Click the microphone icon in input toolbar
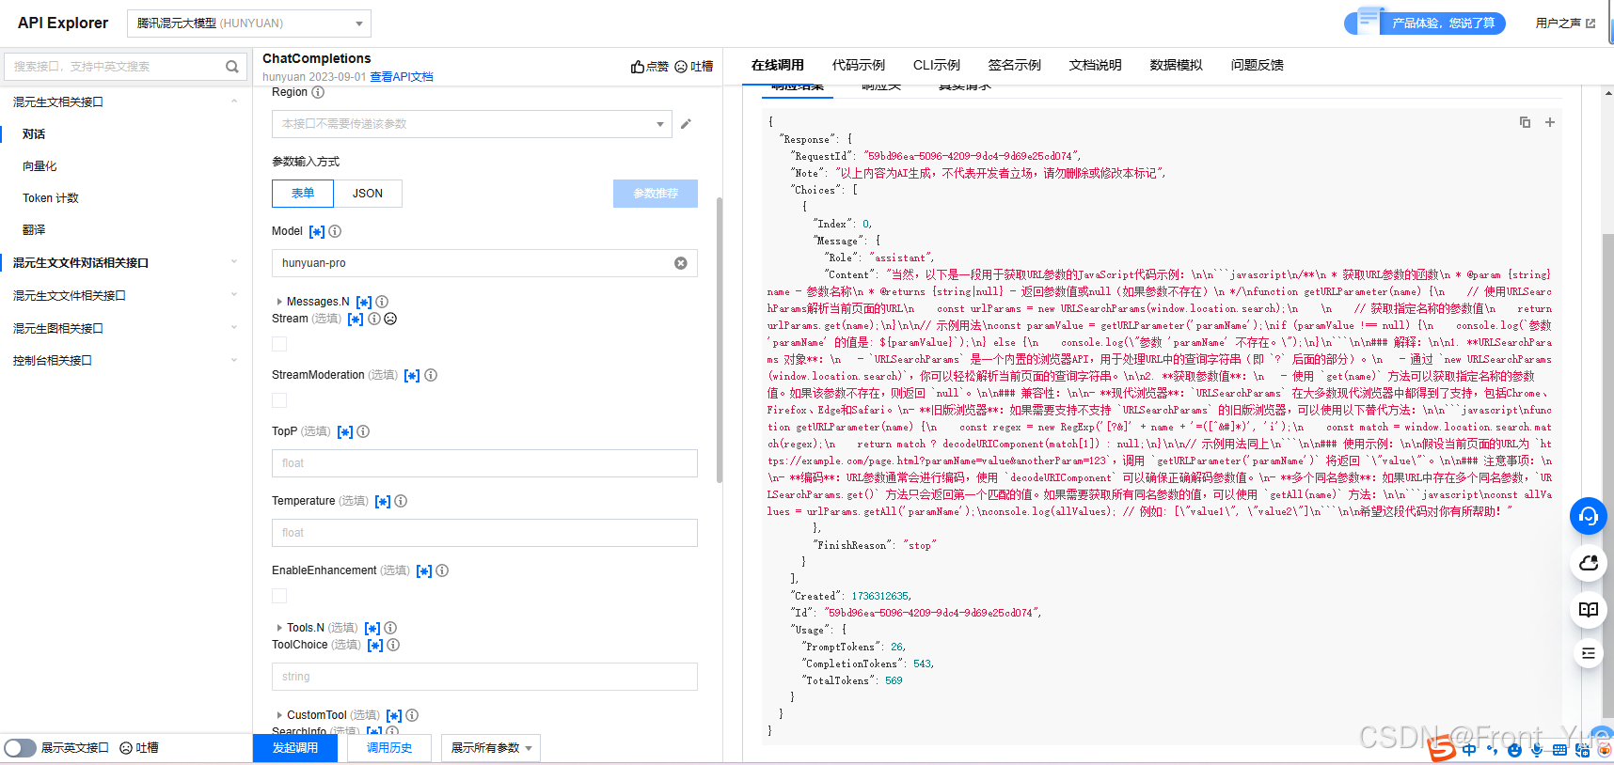This screenshot has height=765, width=1614. coord(1537,749)
